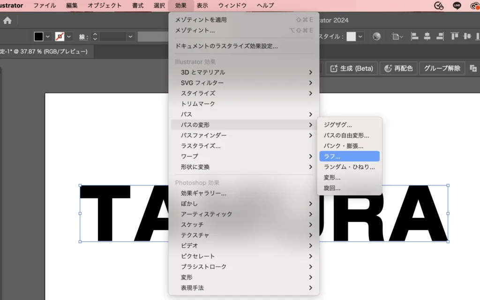Click the グループ解除 button
Viewport: 480px width, 300px height.
pos(442,68)
